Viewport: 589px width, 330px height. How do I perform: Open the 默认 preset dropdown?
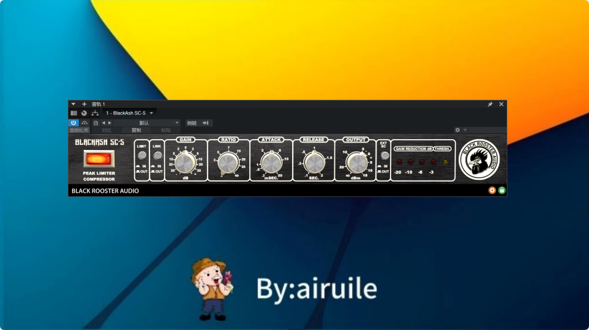pyautogui.click(x=147, y=123)
